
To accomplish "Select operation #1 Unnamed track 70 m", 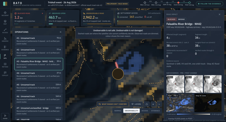I will (x=39, y=41).
